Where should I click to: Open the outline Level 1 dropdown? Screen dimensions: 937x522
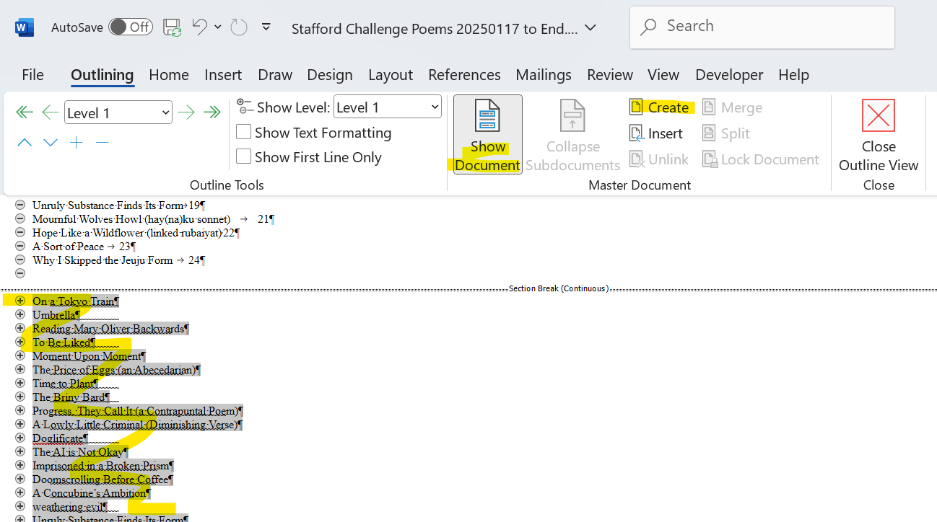[x=118, y=112]
